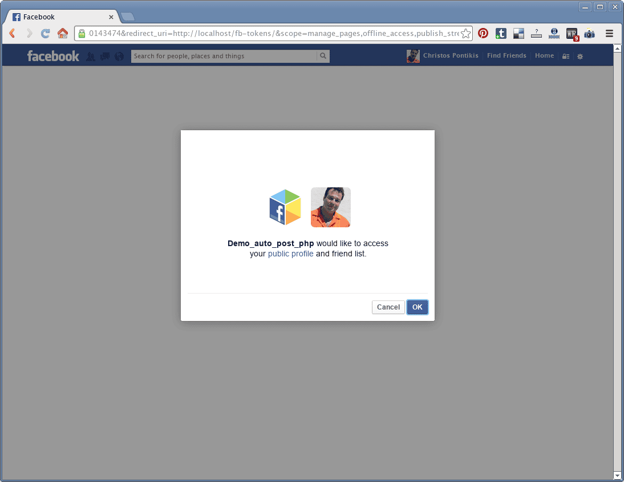Go to Christos Pontikis profile
Image resolution: width=624 pixels, height=482 pixels.
451,56
